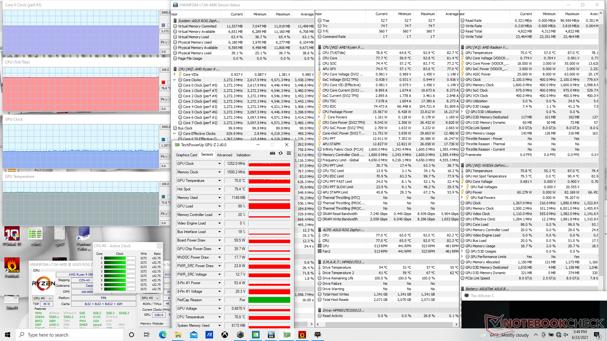Open the notification center icon
This screenshot has width=607, height=341.
(597, 335)
